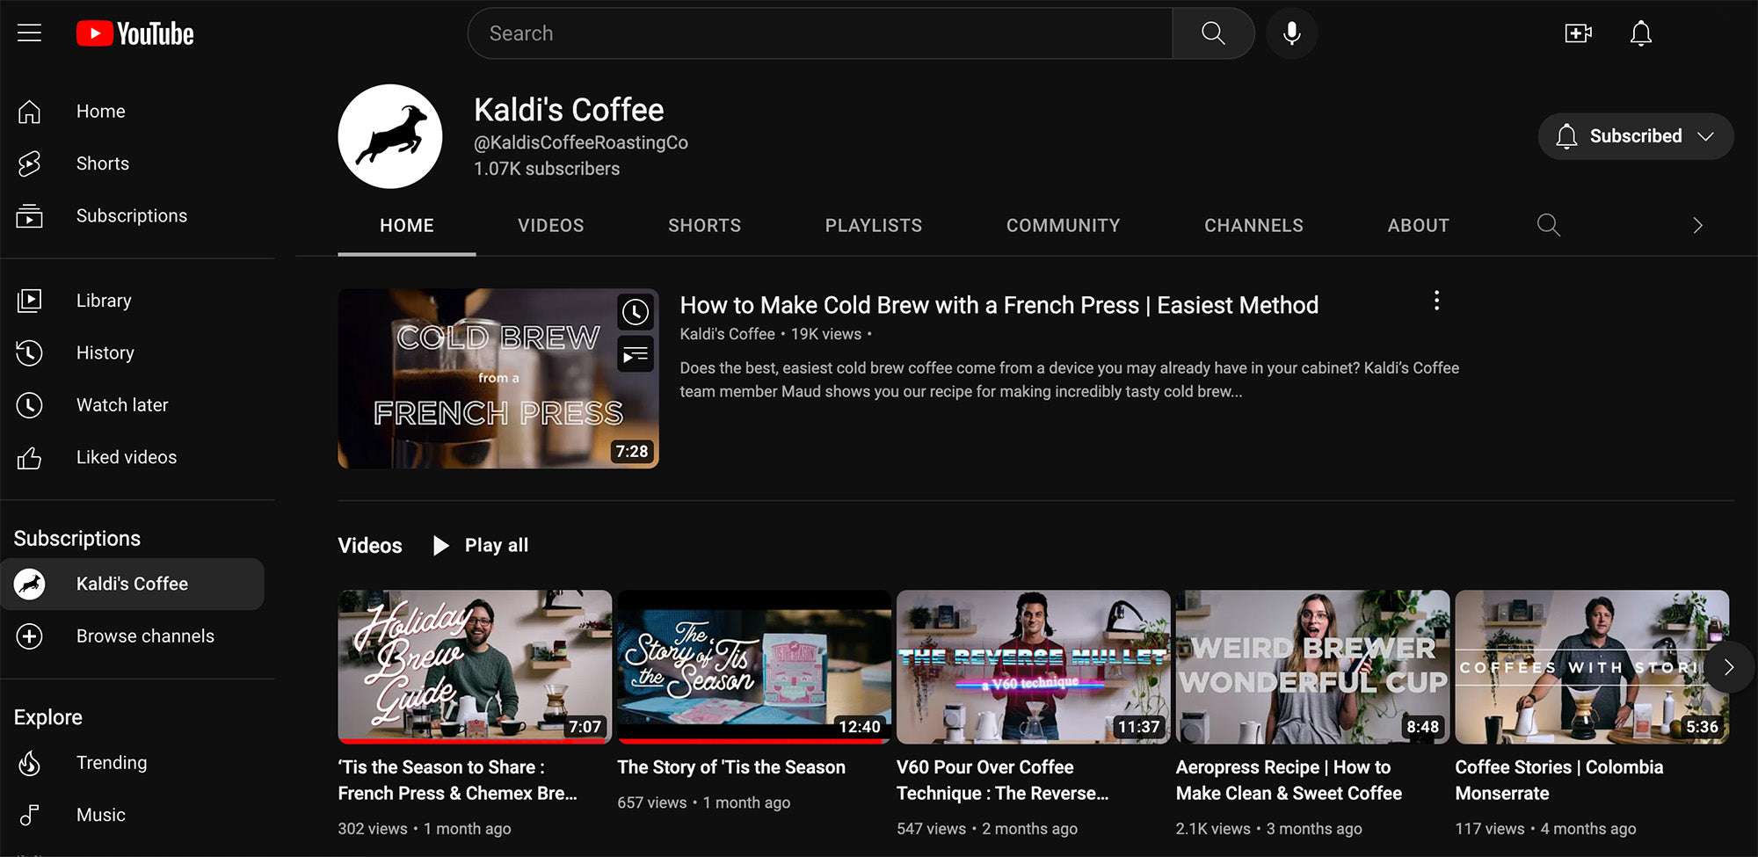Open the featured Cold Brew French Press thumbnail
This screenshot has width=1758, height=857.
[498, 379]
